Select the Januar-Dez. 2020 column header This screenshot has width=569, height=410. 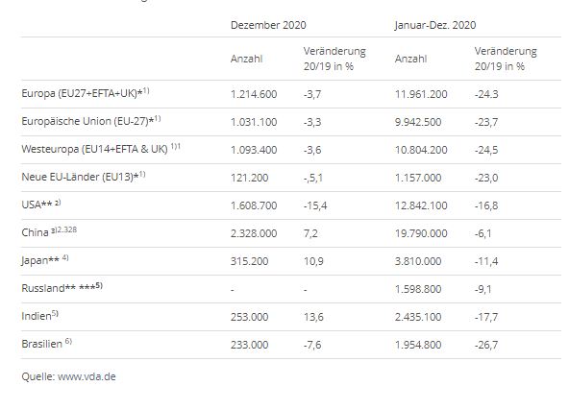[x=435, y=25]
